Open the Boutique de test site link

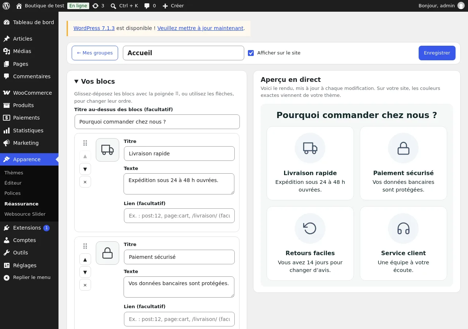[x=41, y=6]
